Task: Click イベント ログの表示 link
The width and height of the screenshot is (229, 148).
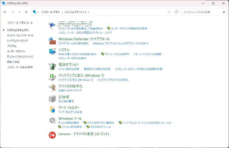Action: point(72,127)
